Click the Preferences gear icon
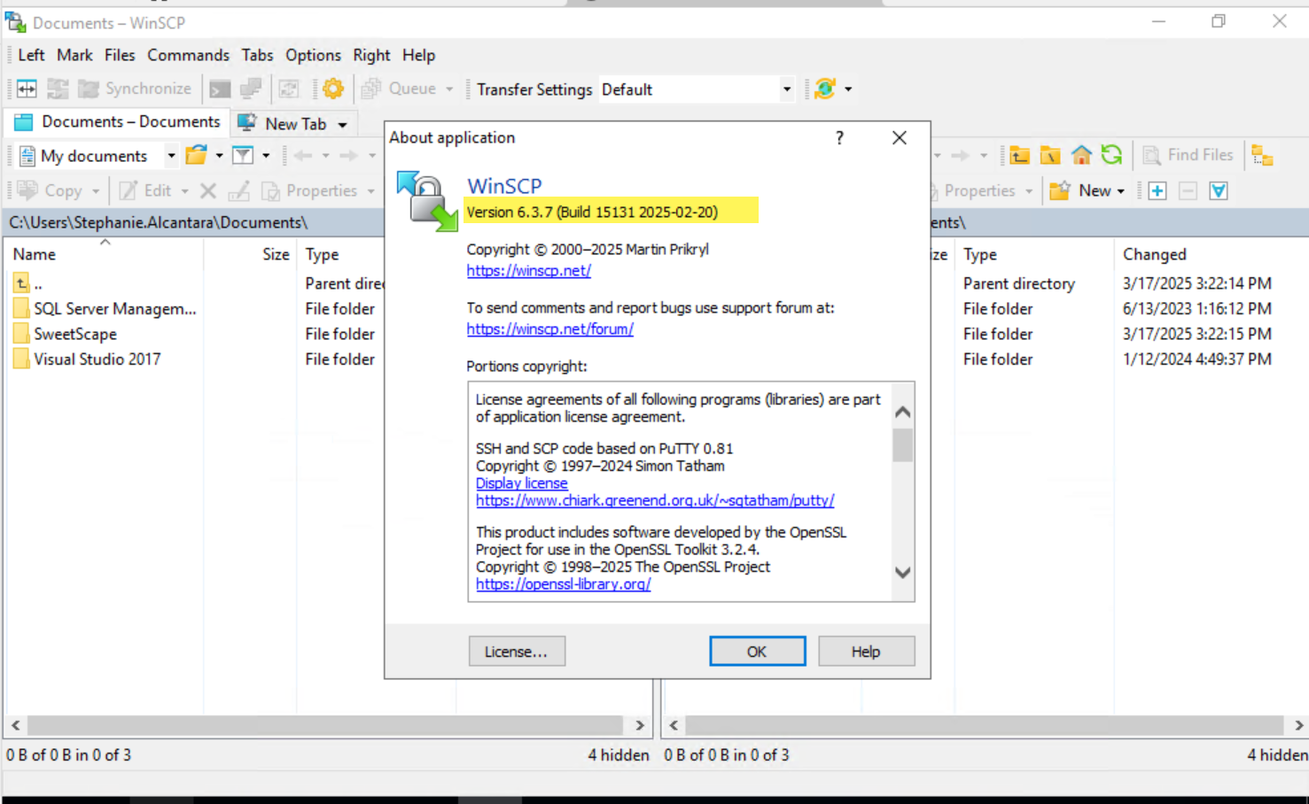This screenshot has height=804, width=1309. [333, 89]
